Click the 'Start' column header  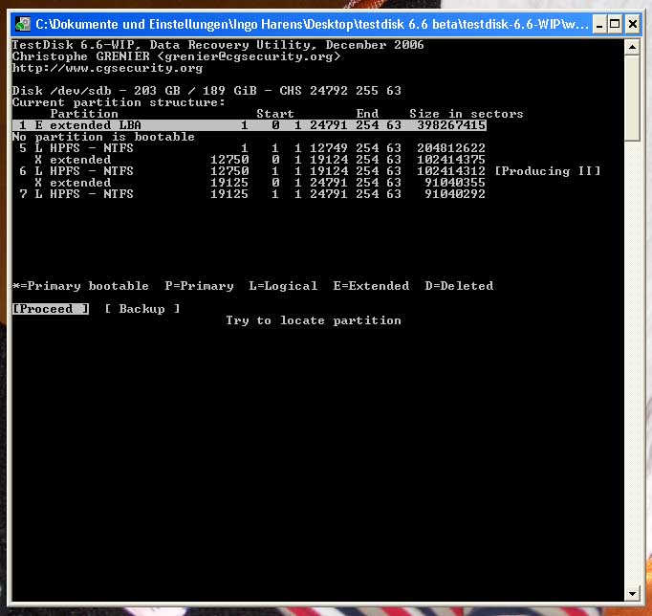[275, 114]
